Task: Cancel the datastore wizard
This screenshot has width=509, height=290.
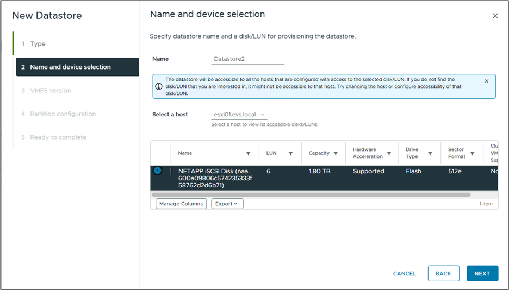Action: coord(404,274)
